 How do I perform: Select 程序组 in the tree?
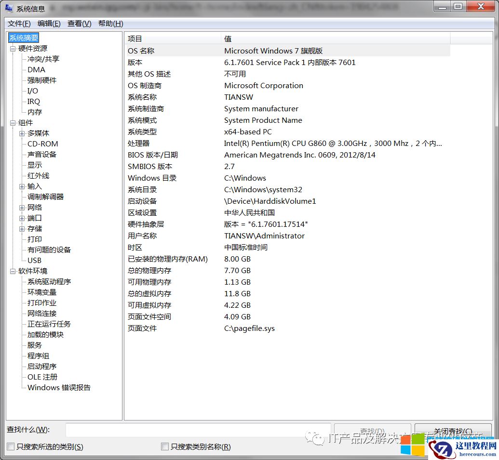(x=38, y=356)
